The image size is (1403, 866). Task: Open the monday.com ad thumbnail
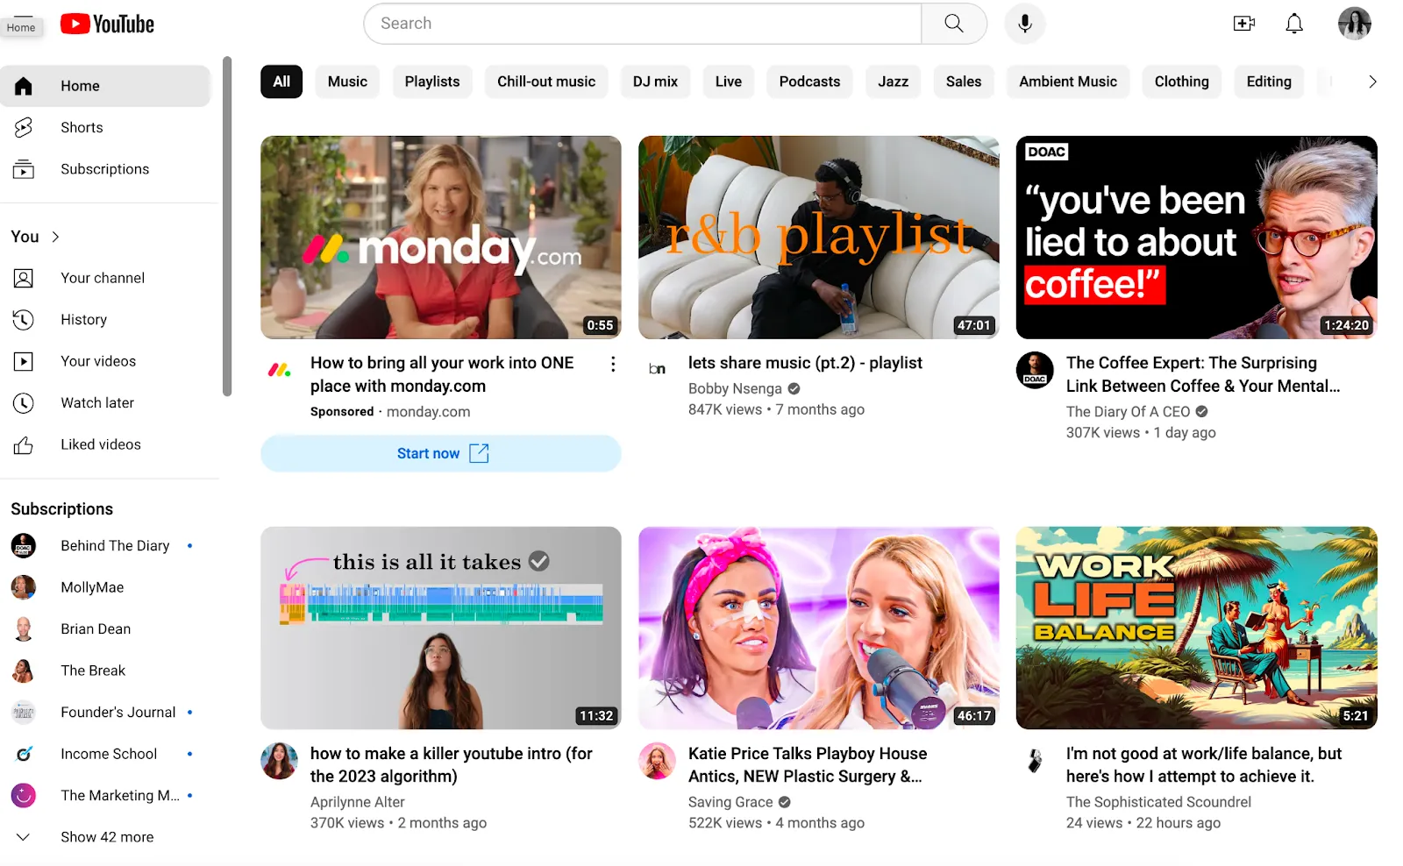441,238
